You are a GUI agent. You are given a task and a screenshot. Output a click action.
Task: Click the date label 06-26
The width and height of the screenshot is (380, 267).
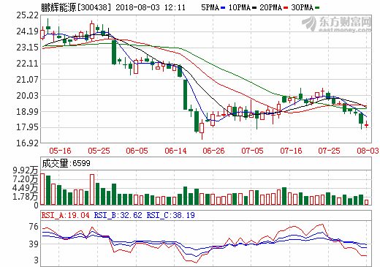tap(213, 151)
